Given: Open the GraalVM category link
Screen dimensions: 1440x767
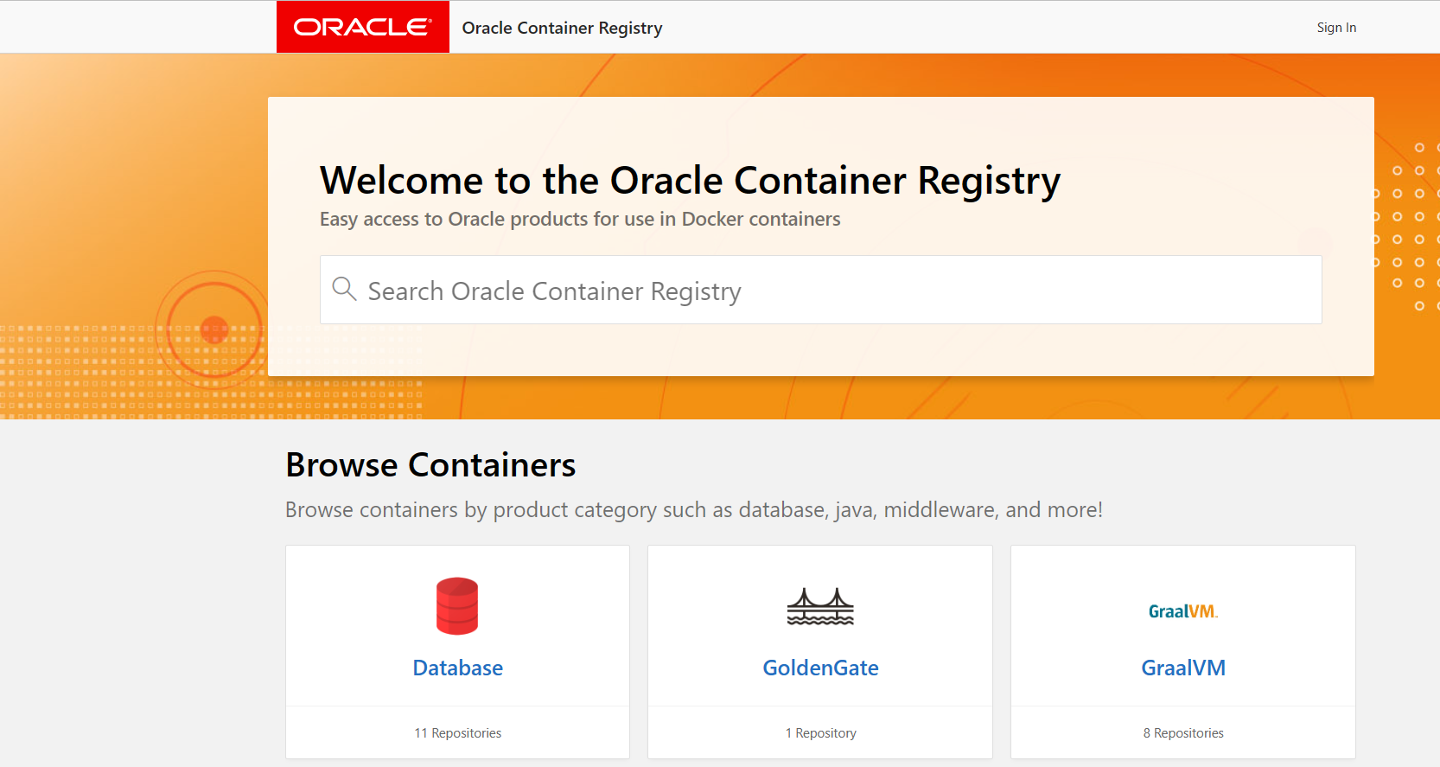Looking at the screenshot, I should point(1182,668).
